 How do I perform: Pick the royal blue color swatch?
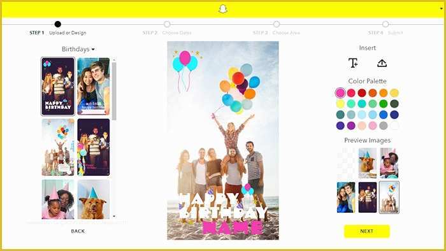point(384,115)
